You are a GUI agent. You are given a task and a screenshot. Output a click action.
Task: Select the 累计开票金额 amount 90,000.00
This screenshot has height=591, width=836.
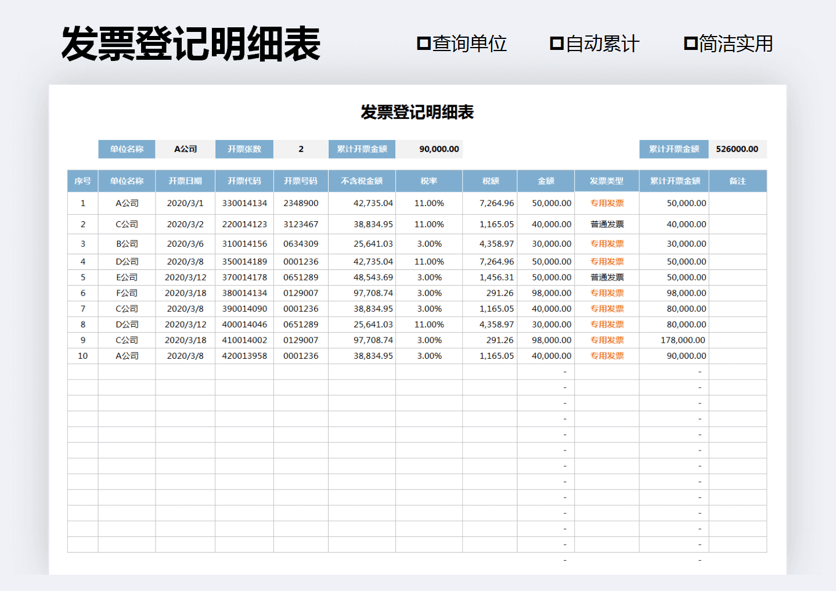[428, 149]
